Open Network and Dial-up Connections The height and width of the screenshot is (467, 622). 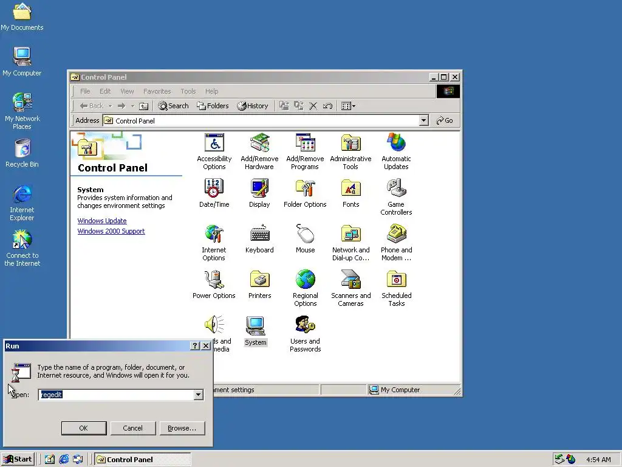[x=350, y=243]
